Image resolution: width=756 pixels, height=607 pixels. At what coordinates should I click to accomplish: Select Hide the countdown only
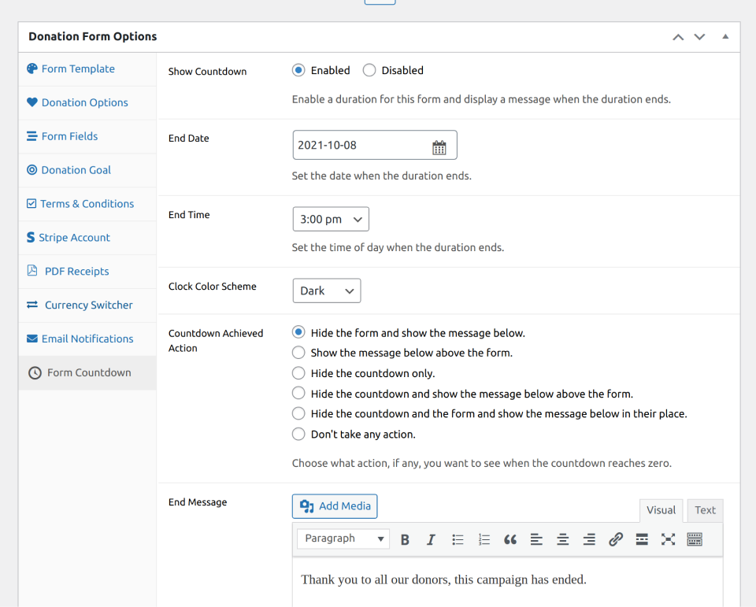click(298, 373)
